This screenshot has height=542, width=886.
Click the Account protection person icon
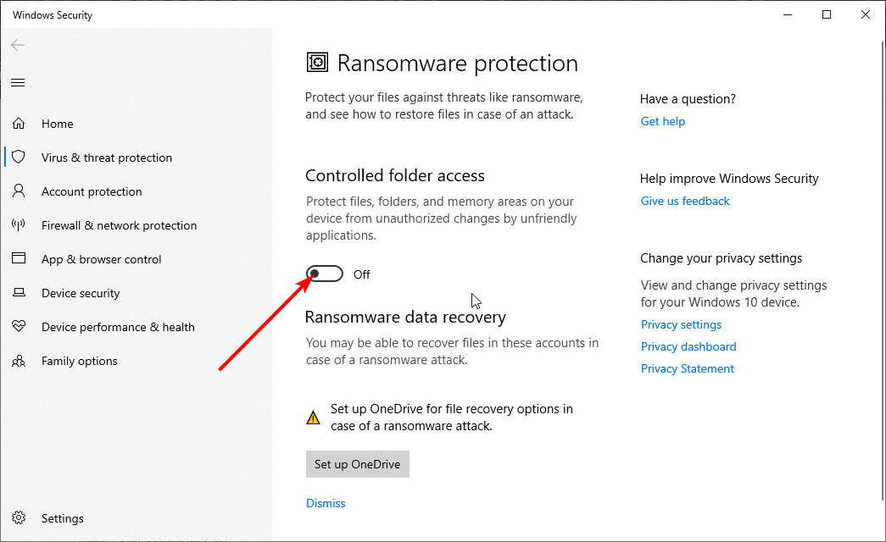[x=19, y=191]
